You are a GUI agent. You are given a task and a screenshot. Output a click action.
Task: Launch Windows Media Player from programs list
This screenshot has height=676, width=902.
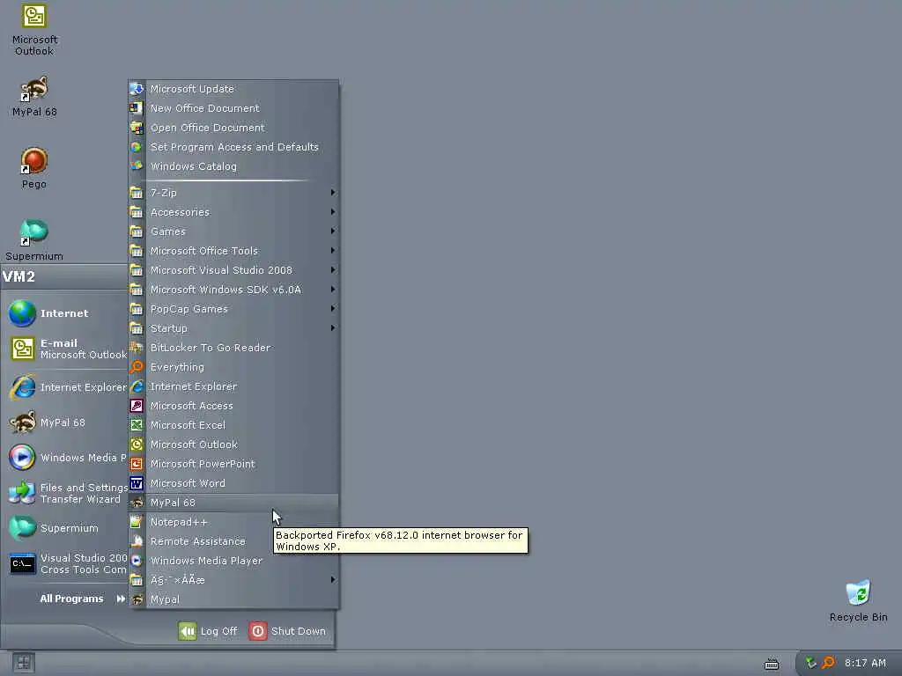[233, 561]
